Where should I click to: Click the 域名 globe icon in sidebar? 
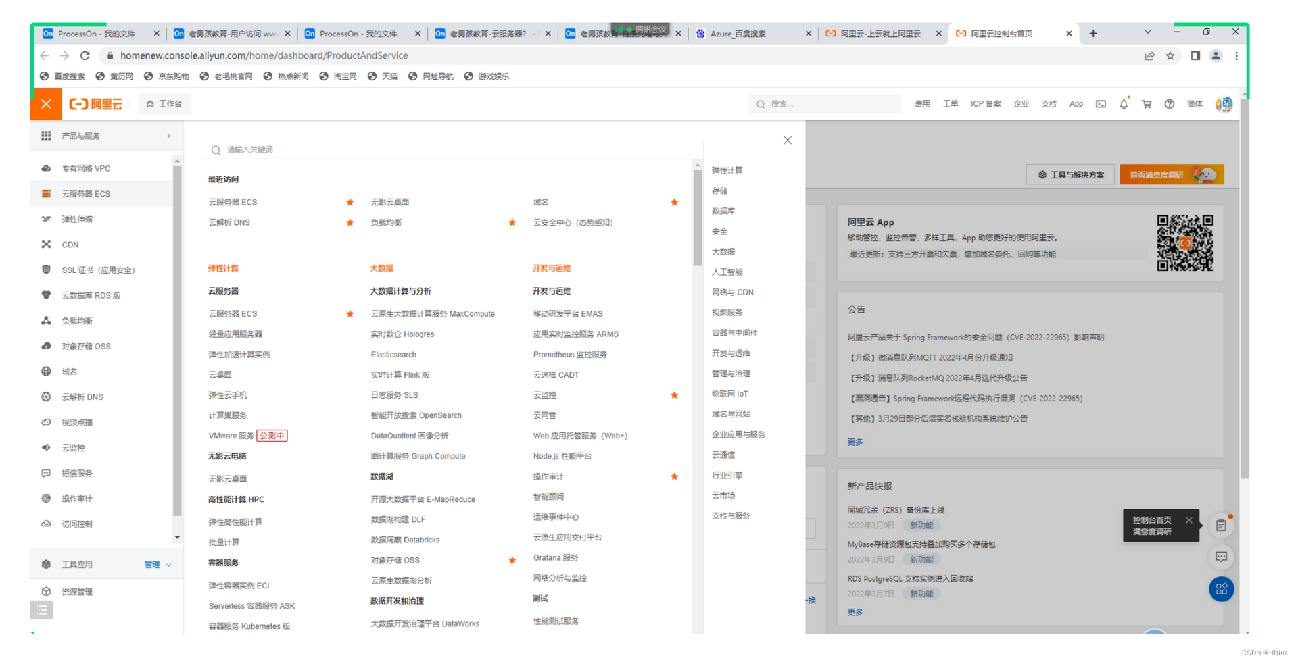pos(46,372)
